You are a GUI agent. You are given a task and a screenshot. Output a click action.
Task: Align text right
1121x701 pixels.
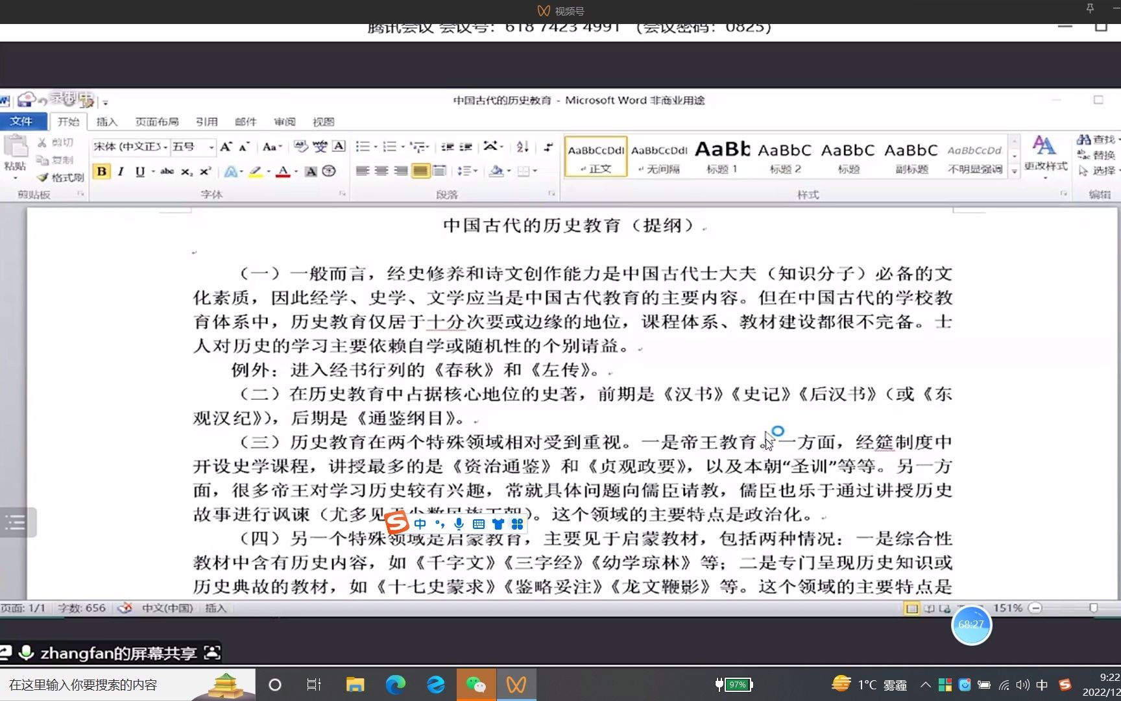[401, 171]
